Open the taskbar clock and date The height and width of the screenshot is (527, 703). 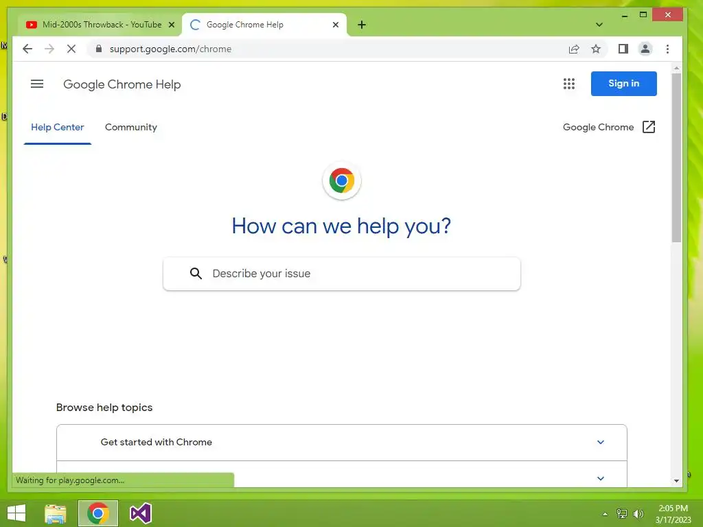(x=673, y=514)
